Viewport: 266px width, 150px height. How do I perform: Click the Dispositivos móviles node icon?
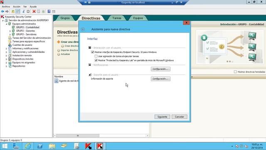pyautogui.click(x=10, y=59)
